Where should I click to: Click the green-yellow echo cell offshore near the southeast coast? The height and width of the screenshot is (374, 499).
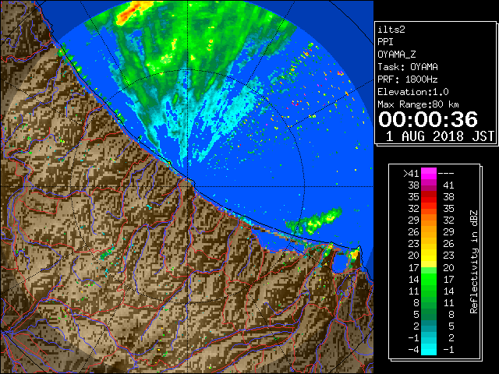coord(315,220)
